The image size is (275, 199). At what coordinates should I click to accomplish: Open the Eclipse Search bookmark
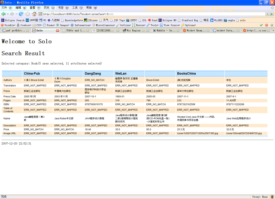coord(13,20)
